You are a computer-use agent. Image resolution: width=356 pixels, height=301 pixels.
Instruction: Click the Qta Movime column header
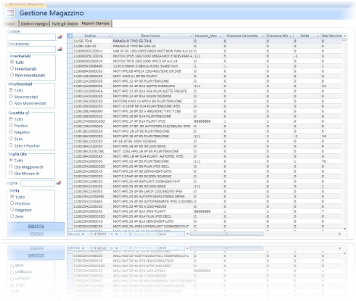point(332,36)
